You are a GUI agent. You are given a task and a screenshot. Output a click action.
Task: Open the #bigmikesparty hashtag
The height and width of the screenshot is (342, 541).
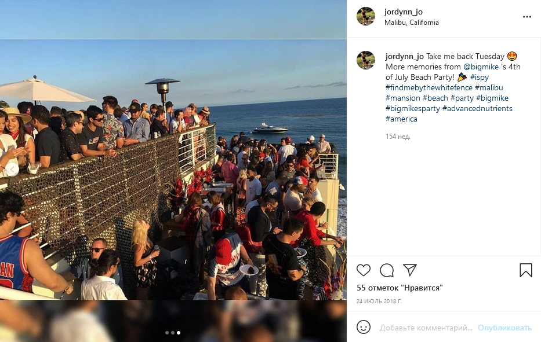pyautogui.click(x=413, y=108)
